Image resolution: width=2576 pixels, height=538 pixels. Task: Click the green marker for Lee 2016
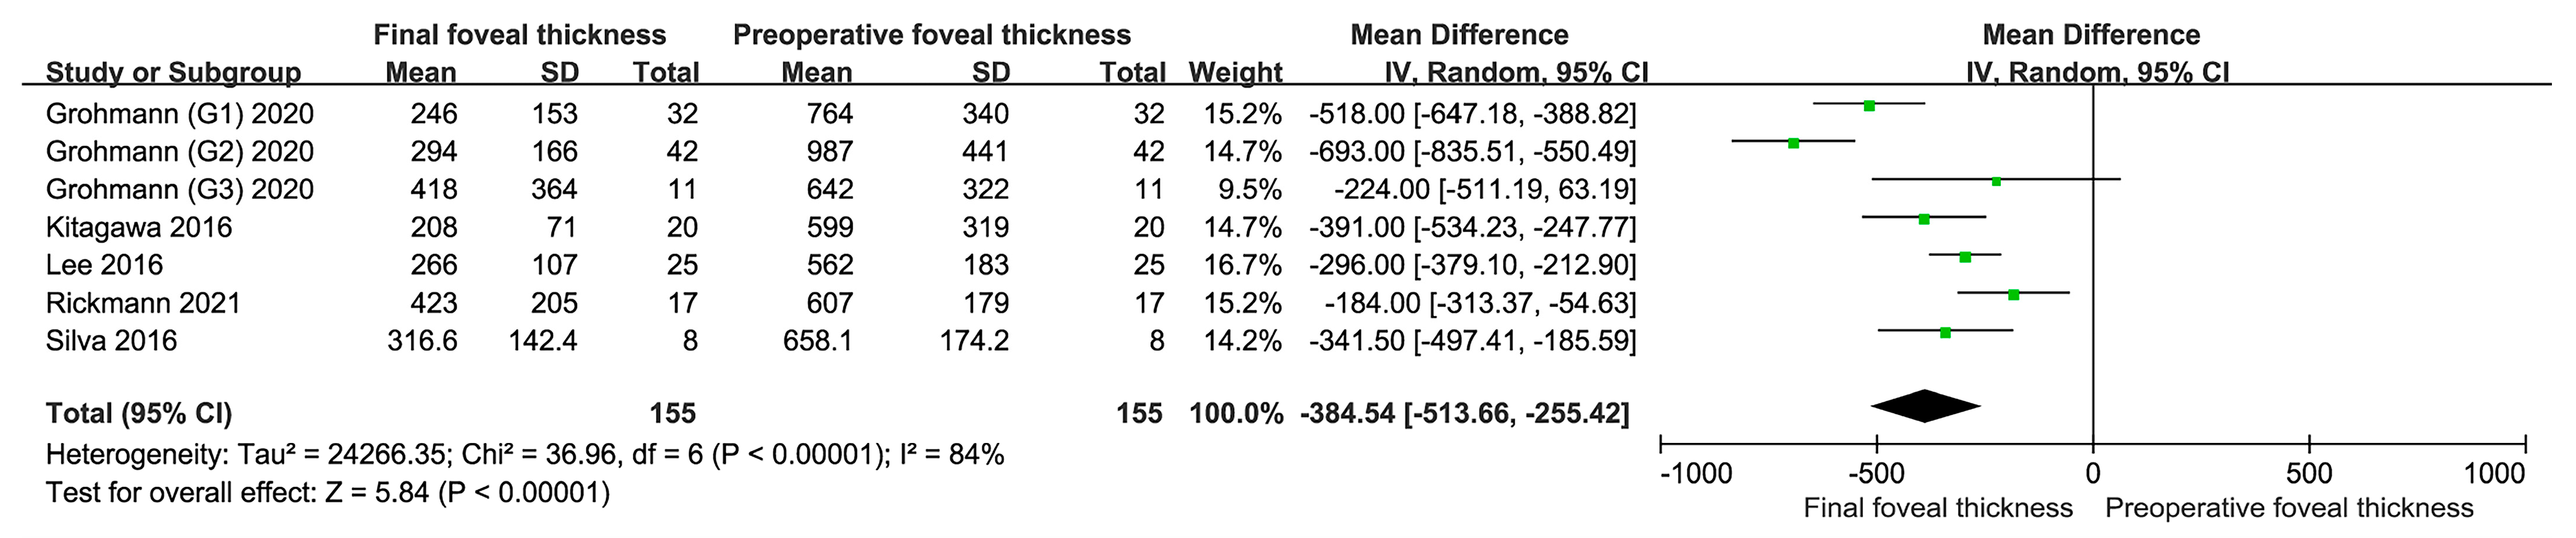[1965, 257]
